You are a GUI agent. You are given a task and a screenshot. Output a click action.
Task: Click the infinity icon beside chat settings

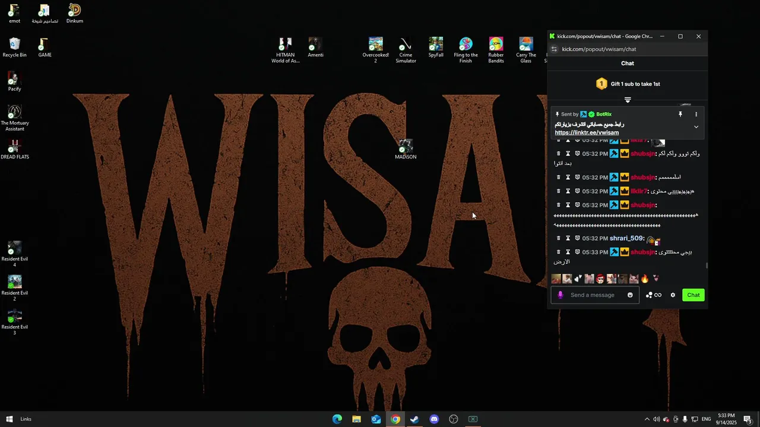[x=658, y=295]
